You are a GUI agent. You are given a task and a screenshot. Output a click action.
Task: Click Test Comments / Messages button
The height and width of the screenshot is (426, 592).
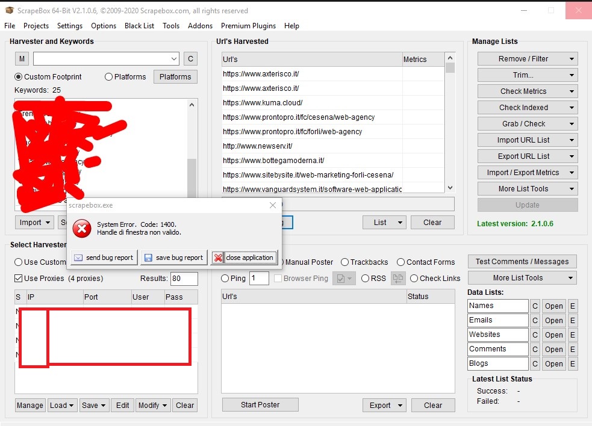click(x=522, y=262)
